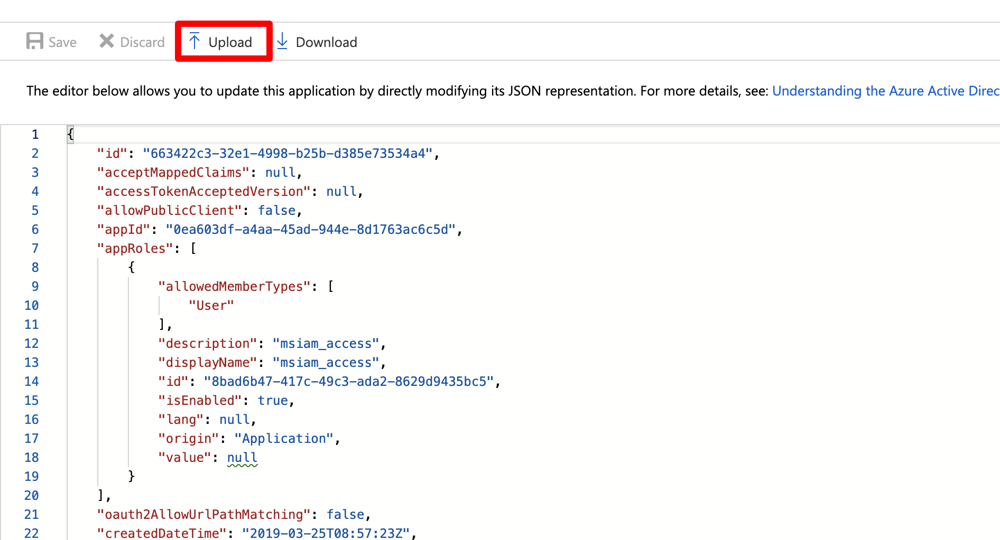
Task: Click the "appRoles" key
Action: (135, 249)
